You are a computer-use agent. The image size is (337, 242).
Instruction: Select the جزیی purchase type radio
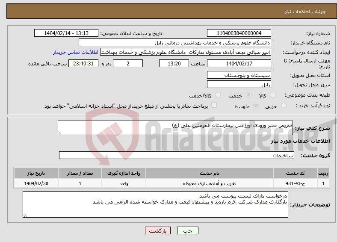click(284, 105)
